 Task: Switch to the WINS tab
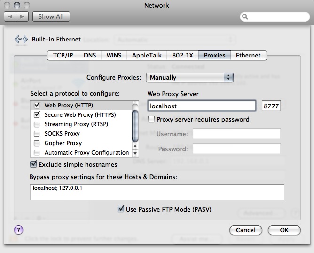tap(114, 56)
